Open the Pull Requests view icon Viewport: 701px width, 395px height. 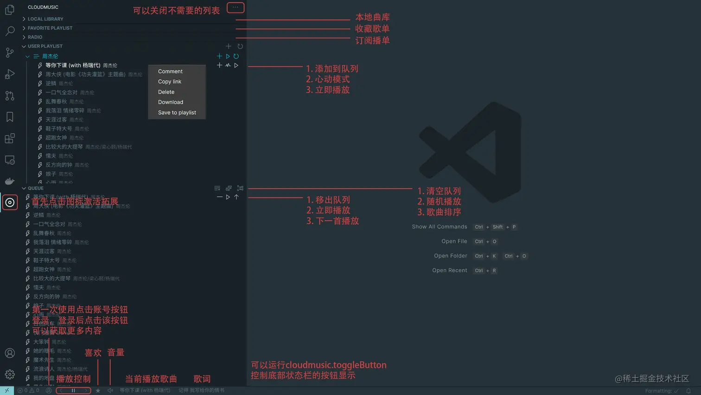[x=10, y=96]
